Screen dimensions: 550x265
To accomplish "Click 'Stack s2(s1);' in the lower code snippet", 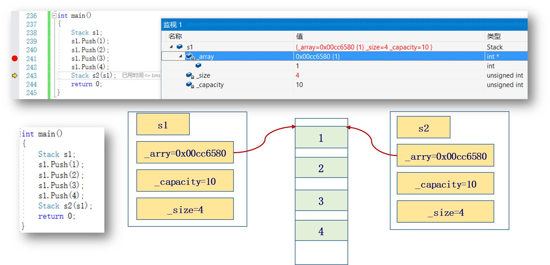I will click(65, 206).
